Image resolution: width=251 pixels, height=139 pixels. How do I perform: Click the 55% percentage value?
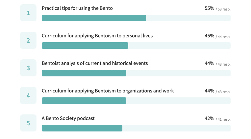point(209,8)
